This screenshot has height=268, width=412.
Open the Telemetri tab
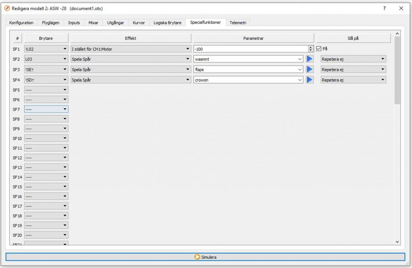tap(238, 23)
